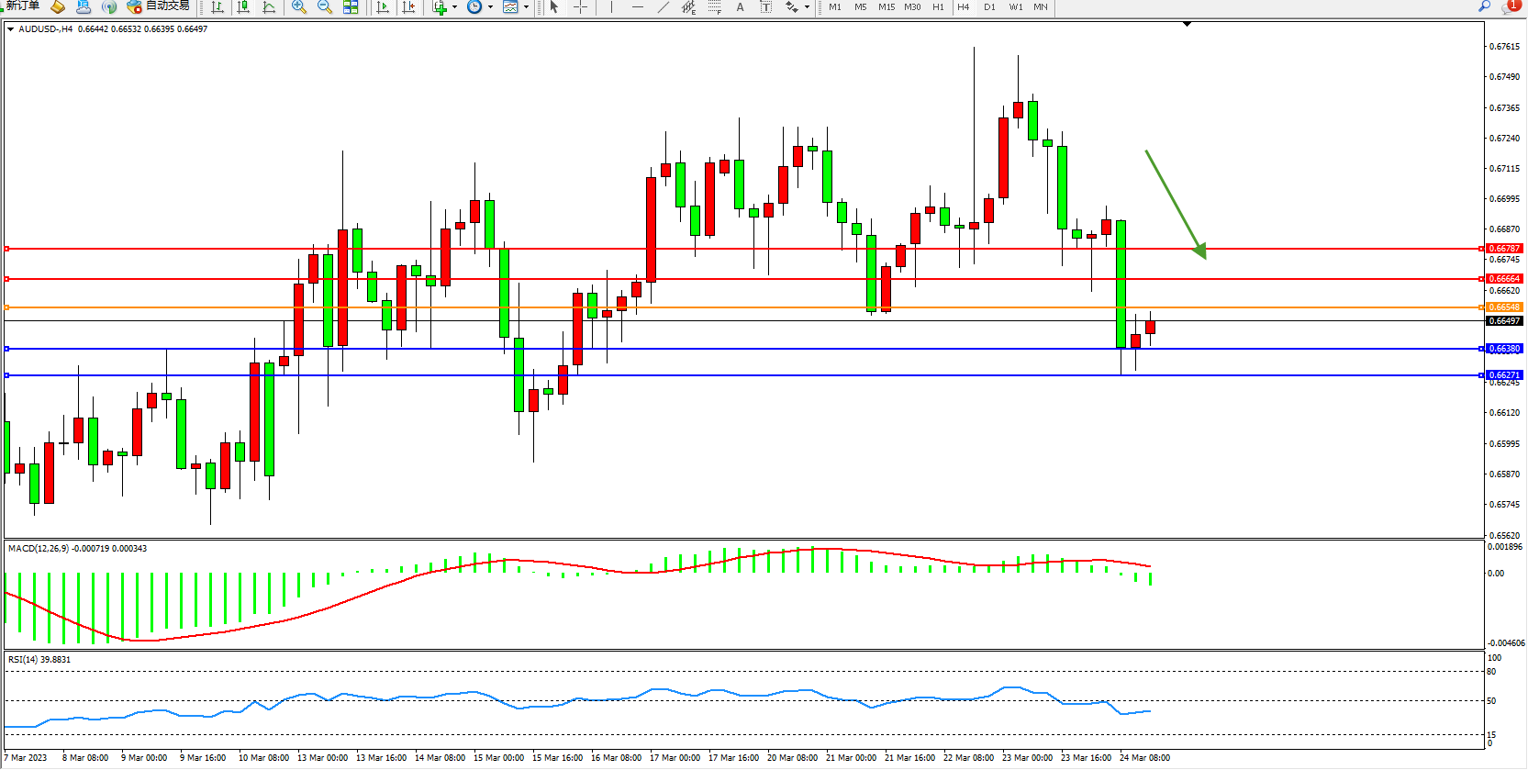Viewport: 1528px width, 770px height.
Task: Click the 新订单 new order button
Action: tap(22, 6)
